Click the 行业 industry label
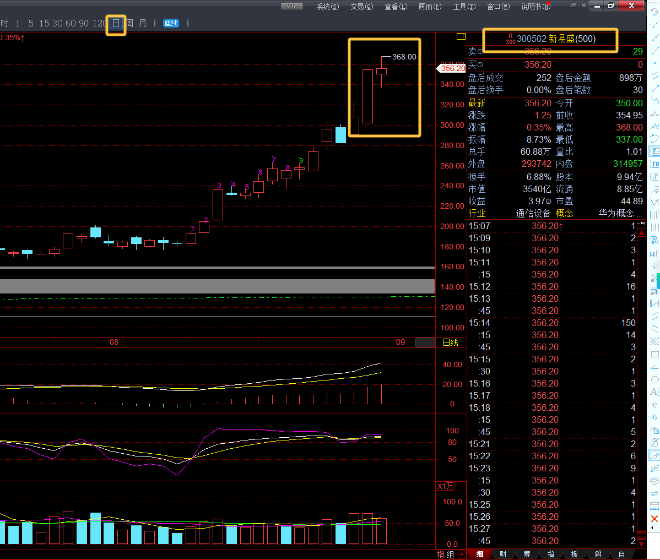 point(477,213)
